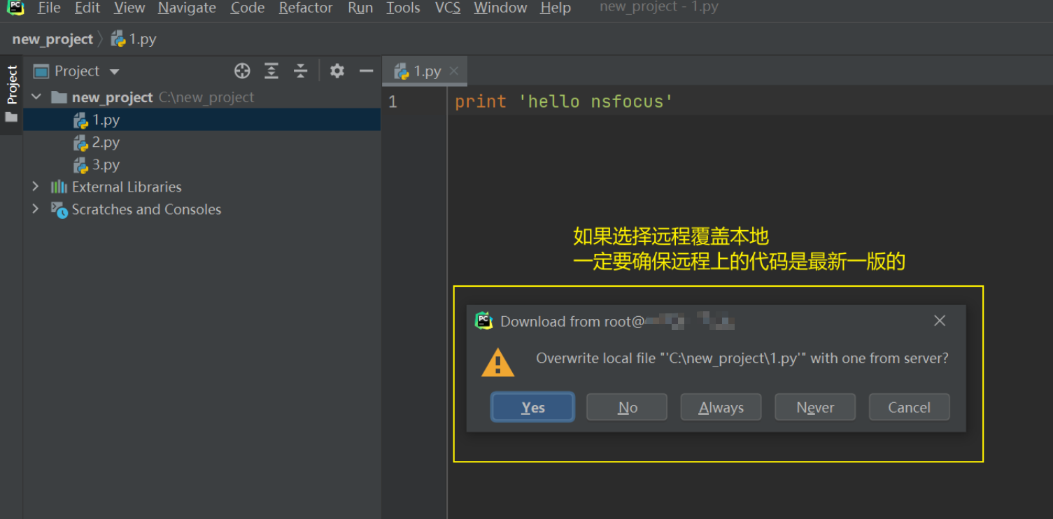Image resolution: width=1053 pixels, height=519 pixels.
Task: Close the Download dialog with X
Action: (940, 320)
